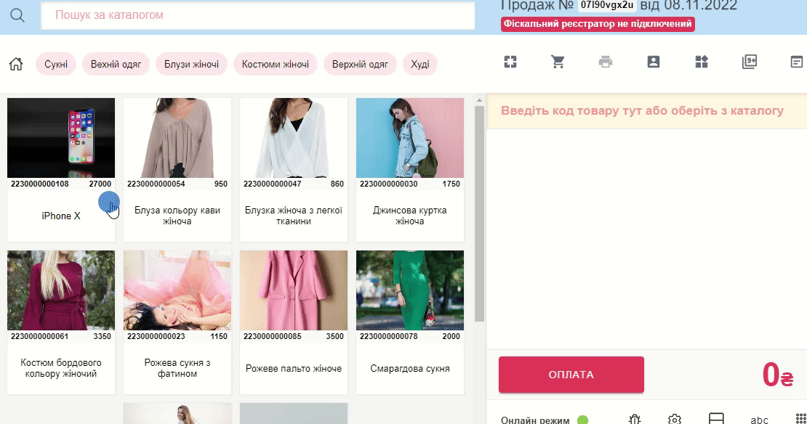Click the 'Онлайн режим' status label
The width and height of the screenshot is (807, 424).
(x=535, y=420)
